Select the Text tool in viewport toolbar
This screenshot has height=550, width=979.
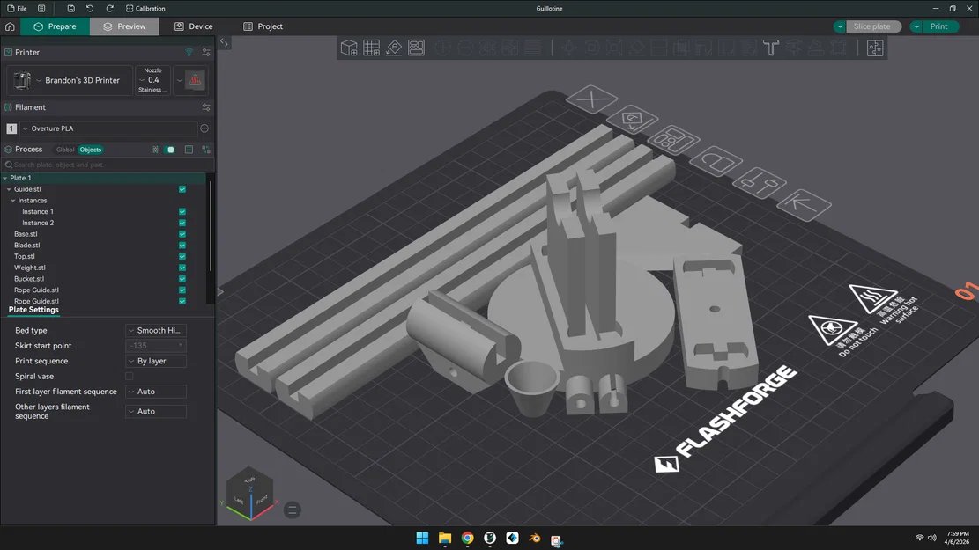pos(771,48)
